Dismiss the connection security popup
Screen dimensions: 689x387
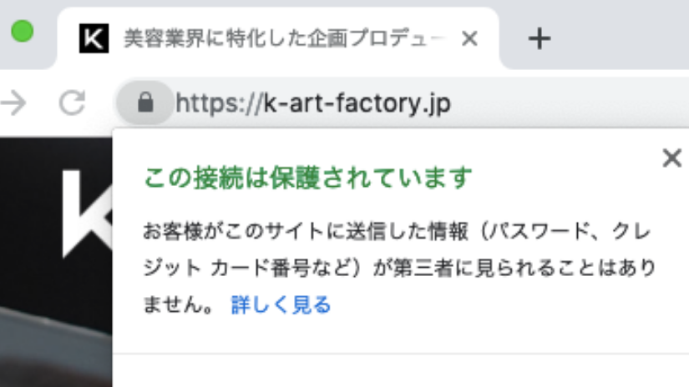pyautogui.click(x=671, y=158)
